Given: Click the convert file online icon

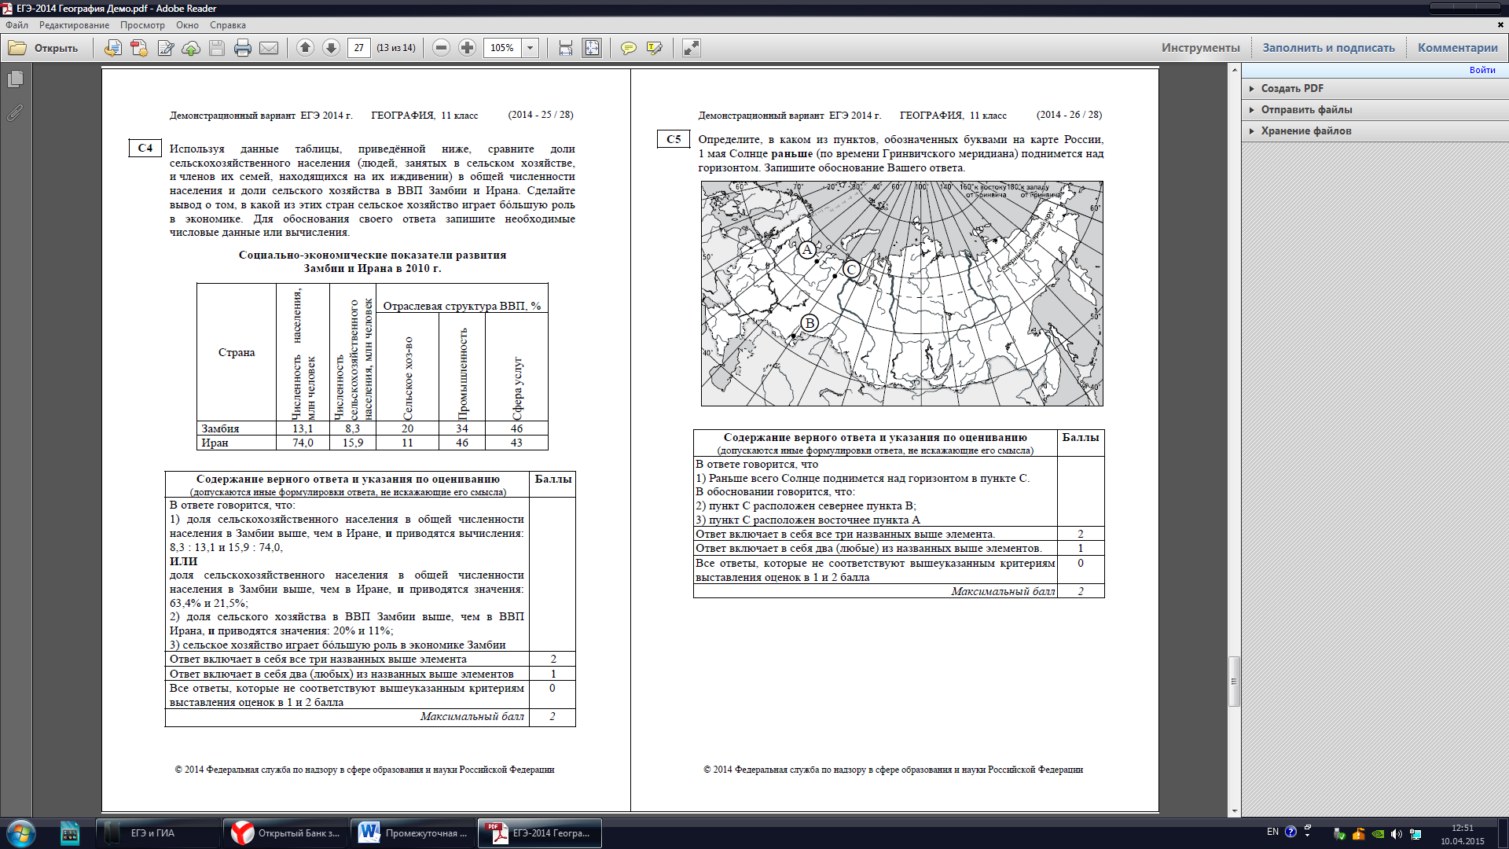Looking at the screenshot, I should [113, 48].
